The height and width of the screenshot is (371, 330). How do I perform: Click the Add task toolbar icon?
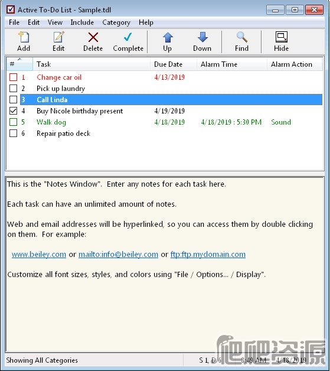coord(24,41)
